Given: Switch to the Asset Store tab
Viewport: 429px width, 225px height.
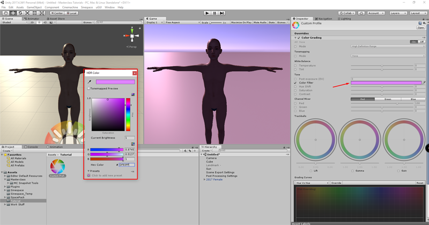Looking at the screenshot, I should (56, 19).
